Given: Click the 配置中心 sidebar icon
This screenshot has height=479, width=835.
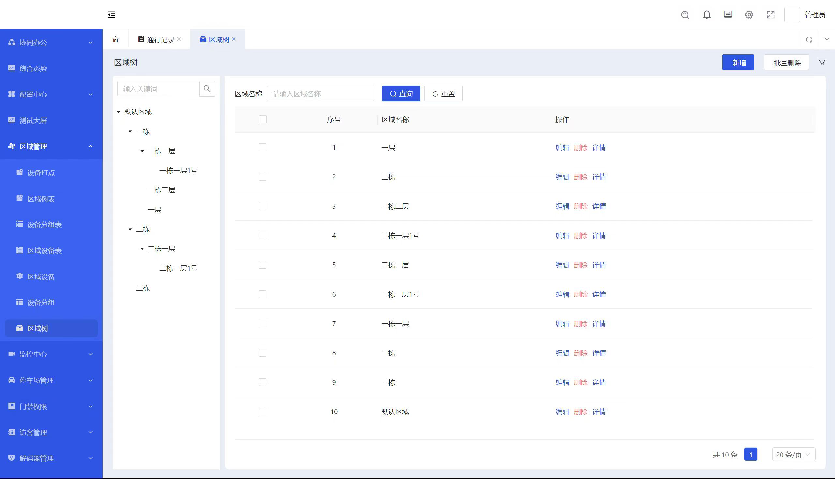Looking at the screenshot, I should pos(11,94).
